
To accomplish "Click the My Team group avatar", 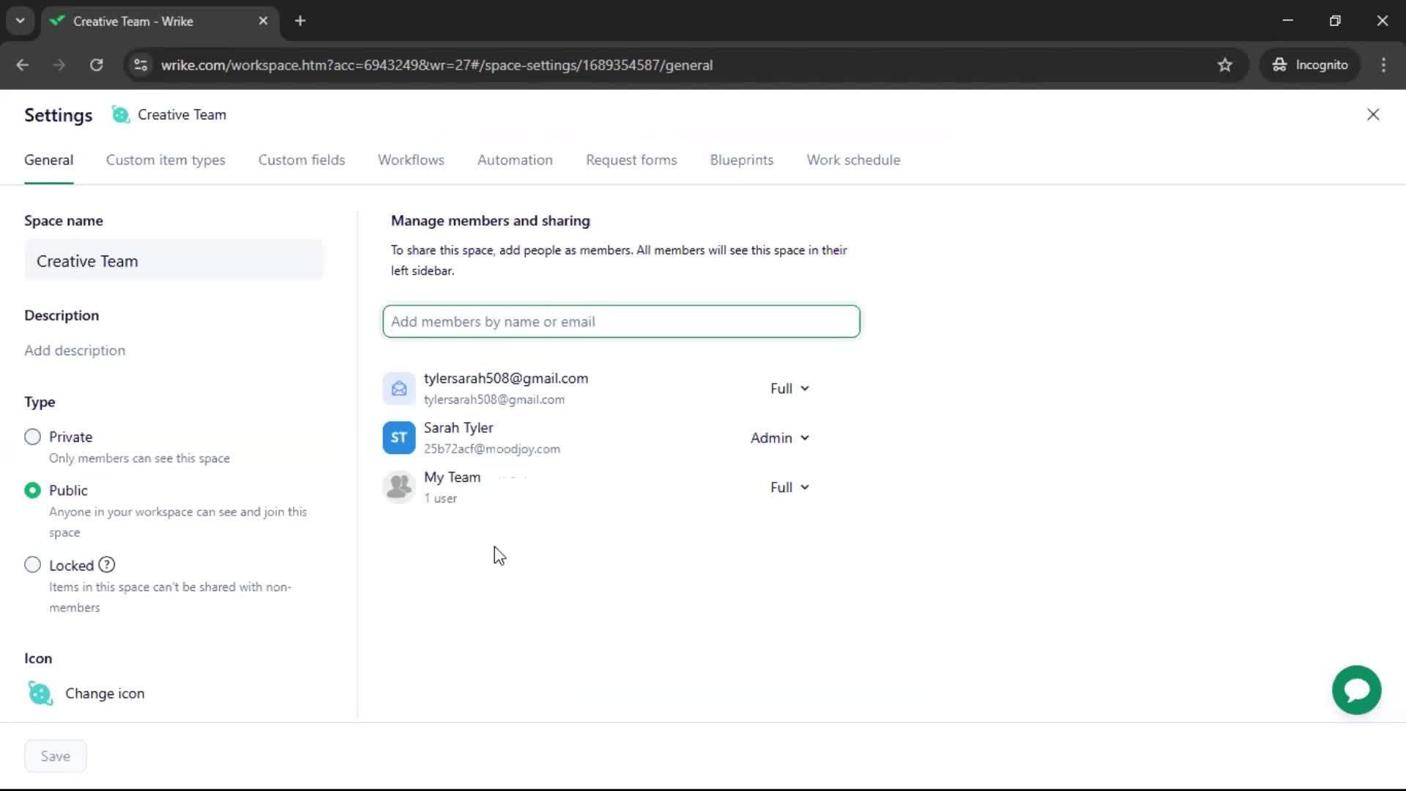I will coord(399,487).
